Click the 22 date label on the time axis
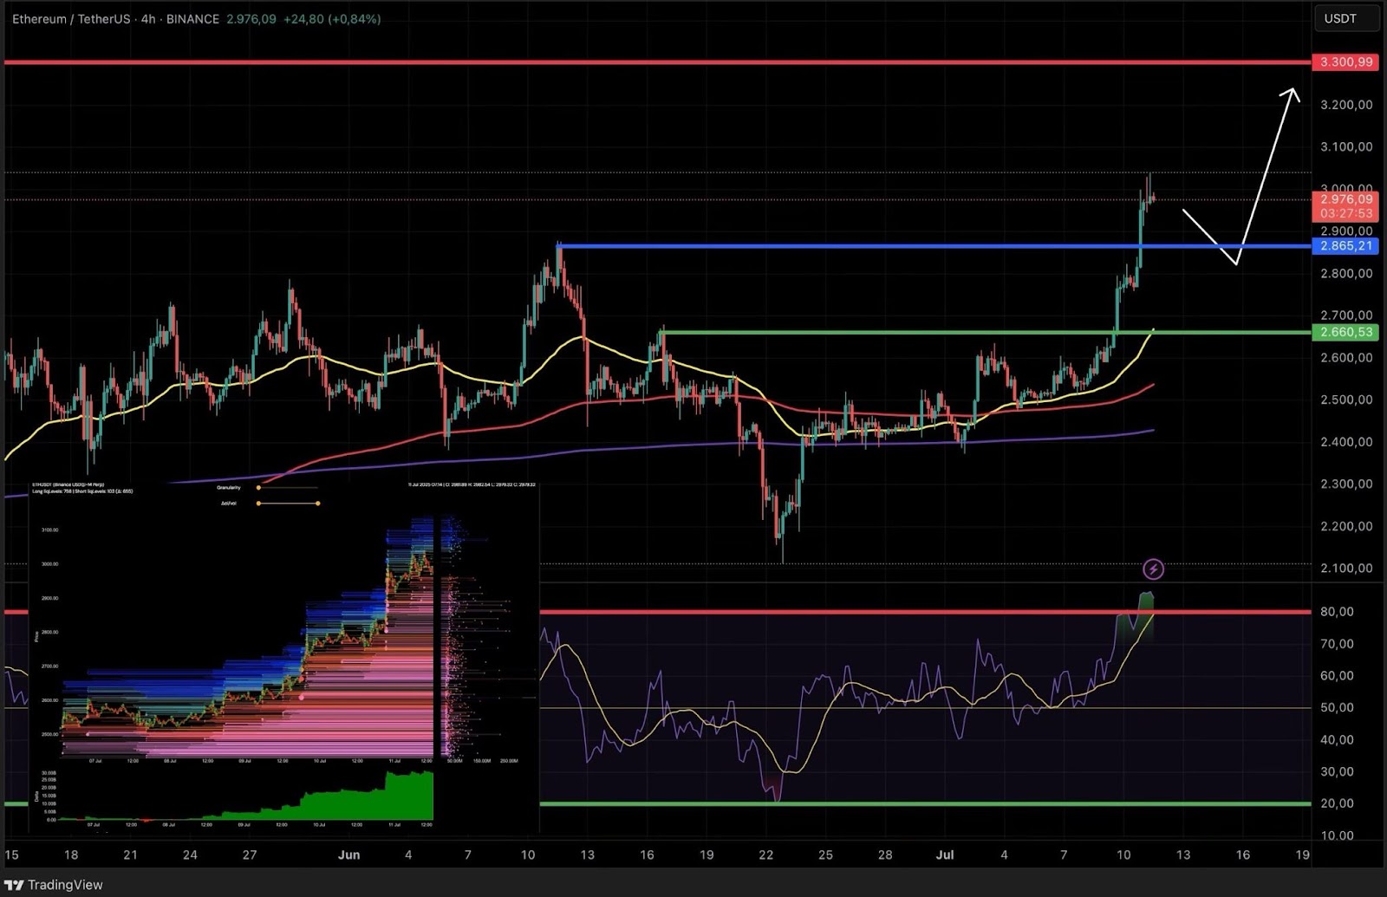Viewport: 1387px width, 897px height. [x=765, y=855]
